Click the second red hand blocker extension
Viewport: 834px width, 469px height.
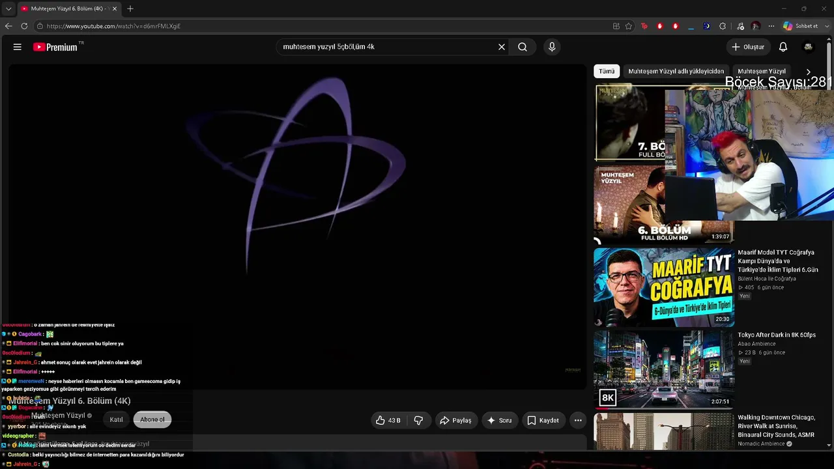coord(676,26)
